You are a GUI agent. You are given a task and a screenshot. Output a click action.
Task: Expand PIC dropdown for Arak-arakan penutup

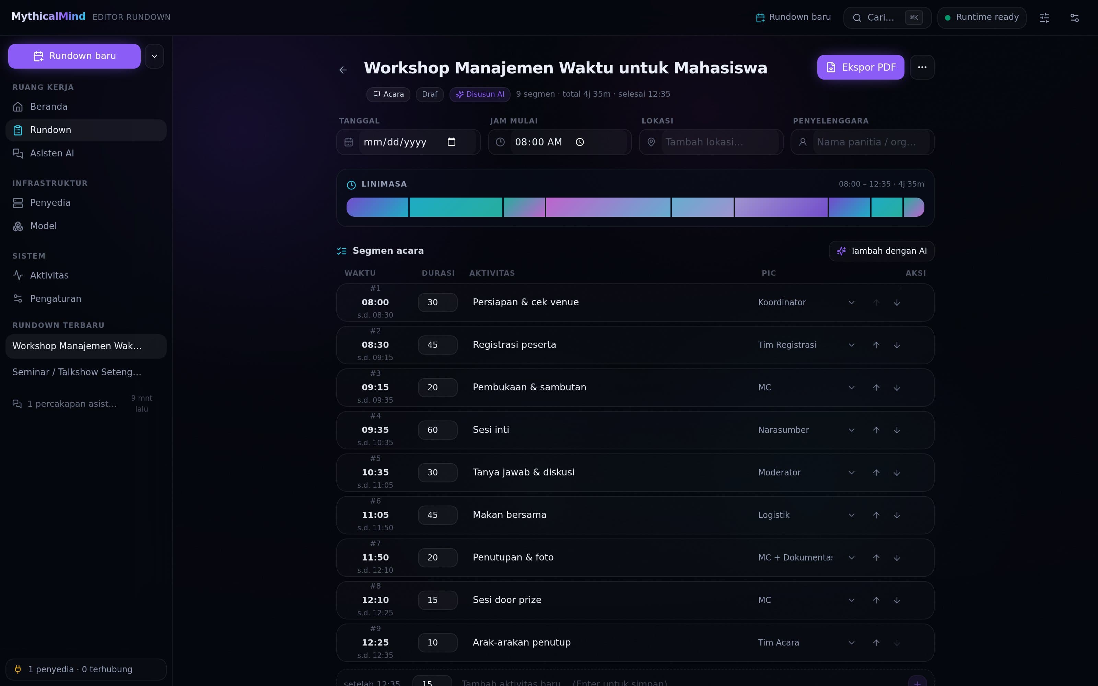[852, 643]
